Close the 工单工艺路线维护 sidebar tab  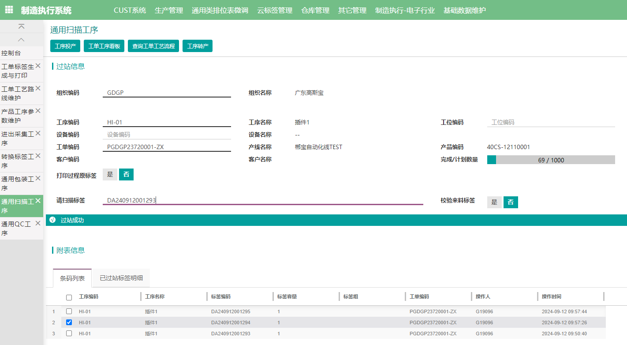[38, 88]
